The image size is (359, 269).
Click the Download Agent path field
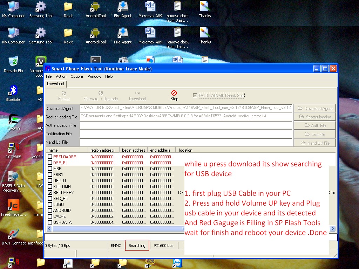pyautogui.click(x=186, y=108)
